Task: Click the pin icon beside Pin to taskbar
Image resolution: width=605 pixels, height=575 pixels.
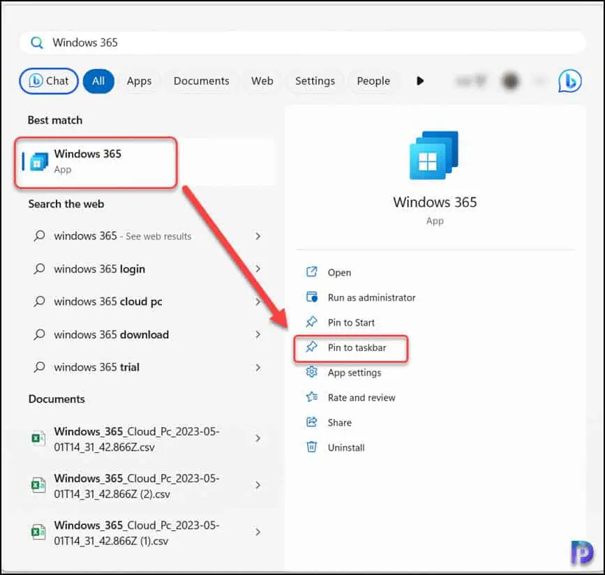Action: coord(312,347)
